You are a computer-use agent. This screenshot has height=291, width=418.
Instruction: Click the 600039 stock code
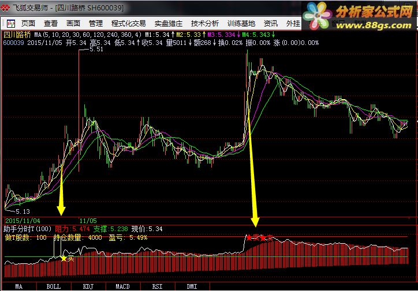pyautogui.click(x=13, y=43)
